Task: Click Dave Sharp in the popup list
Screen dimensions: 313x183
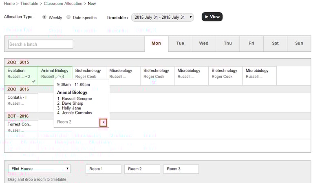Action: point(73,104)
